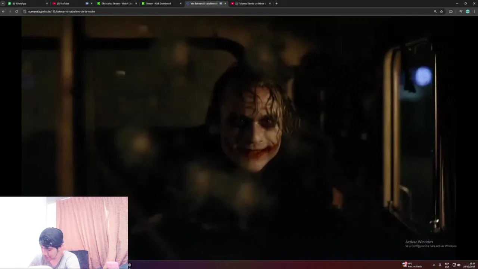Click the webcam overlay thumbnail

pyautogui.click(x=64, y=232)
